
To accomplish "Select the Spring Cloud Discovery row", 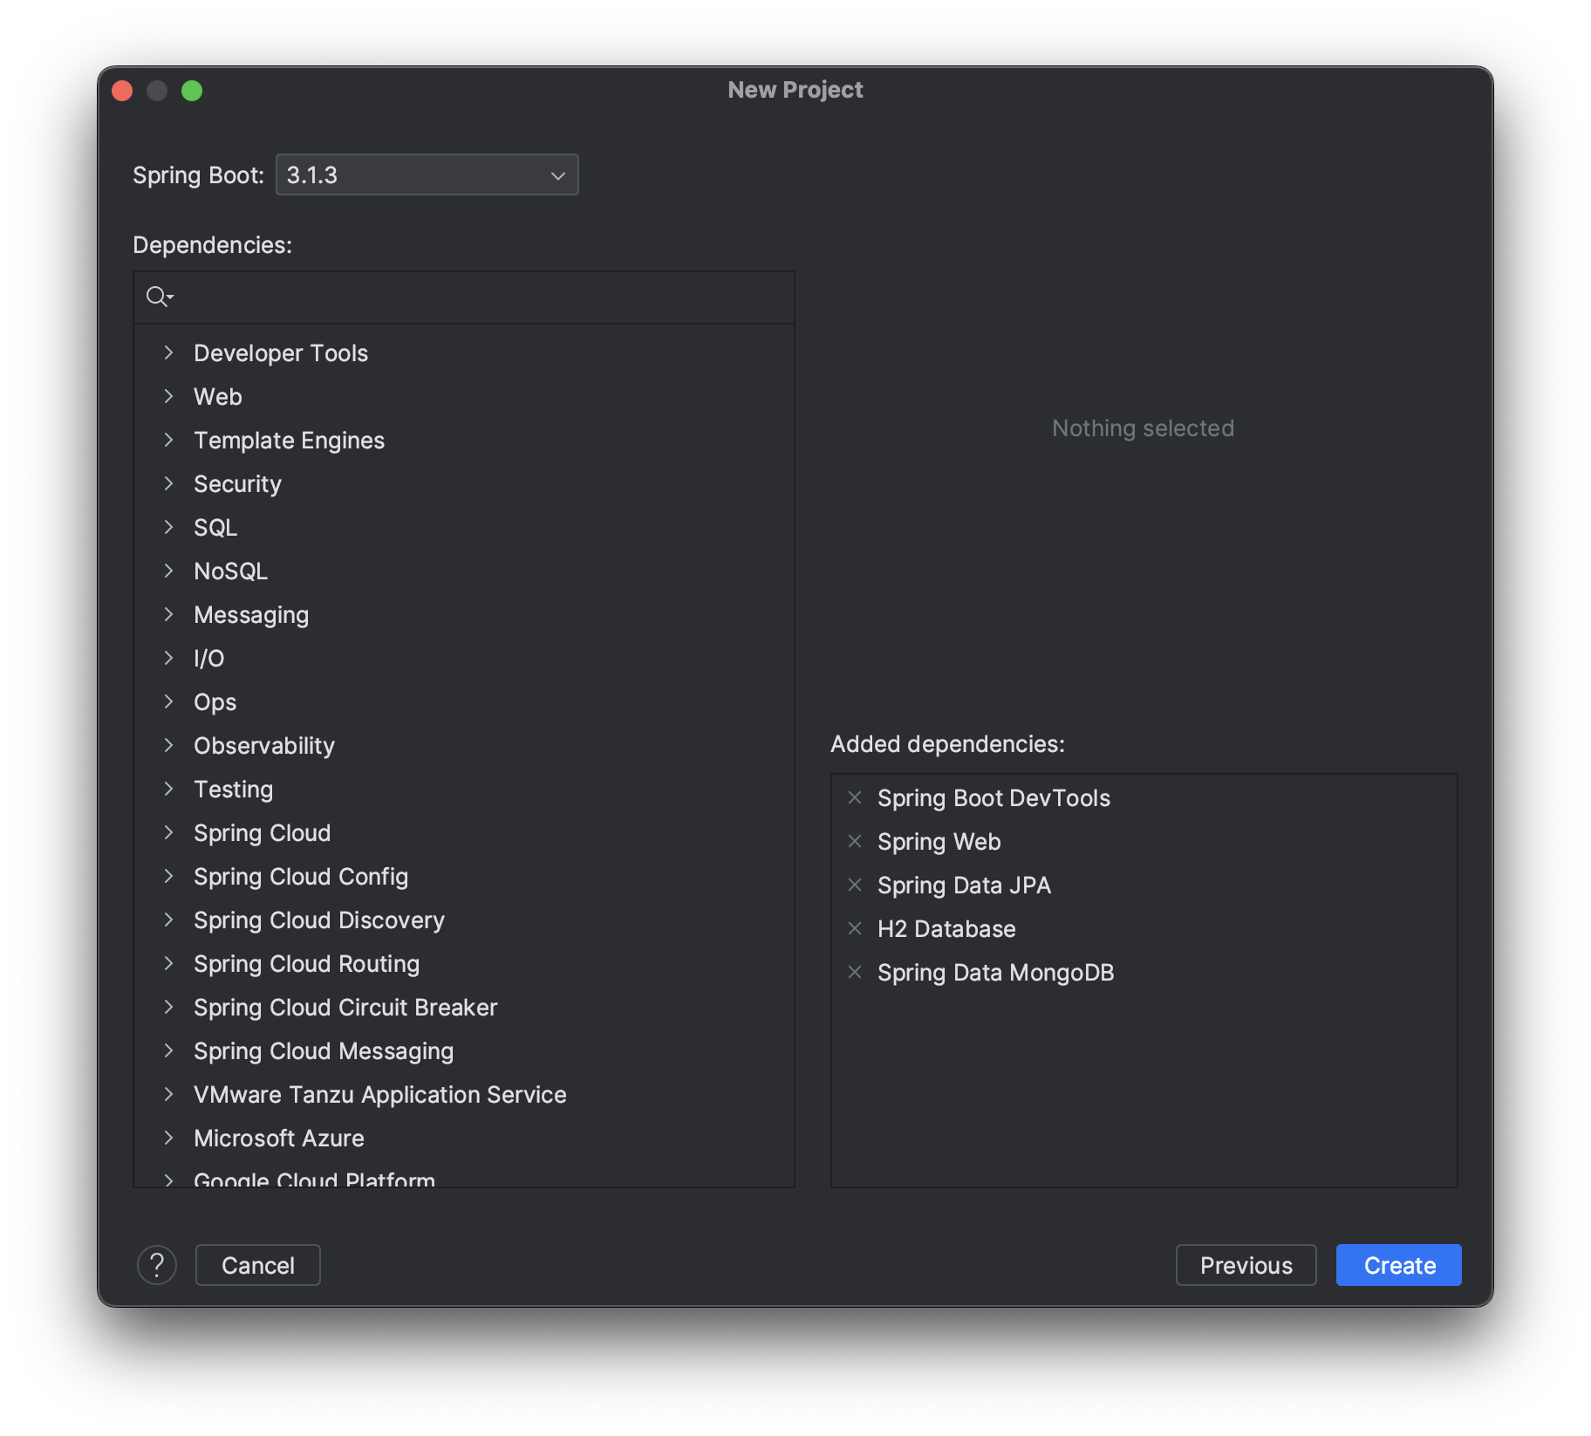I will point(464,920).
